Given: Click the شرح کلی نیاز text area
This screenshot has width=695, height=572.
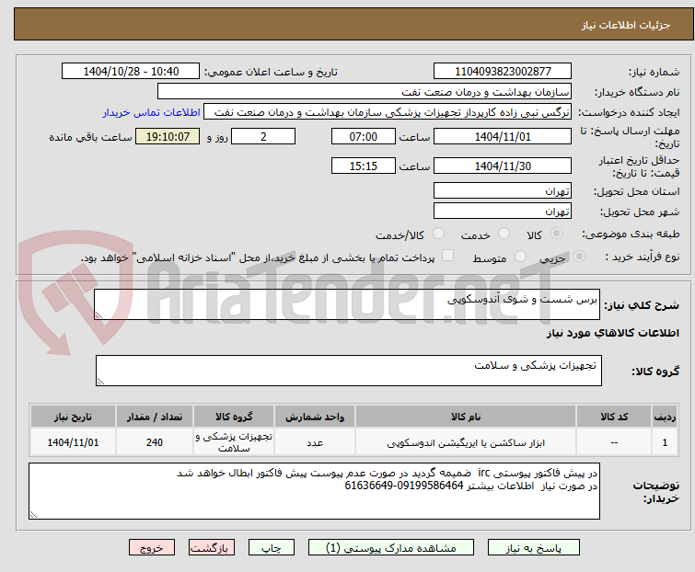Looking at the screenshot, I should coord(347,304).
